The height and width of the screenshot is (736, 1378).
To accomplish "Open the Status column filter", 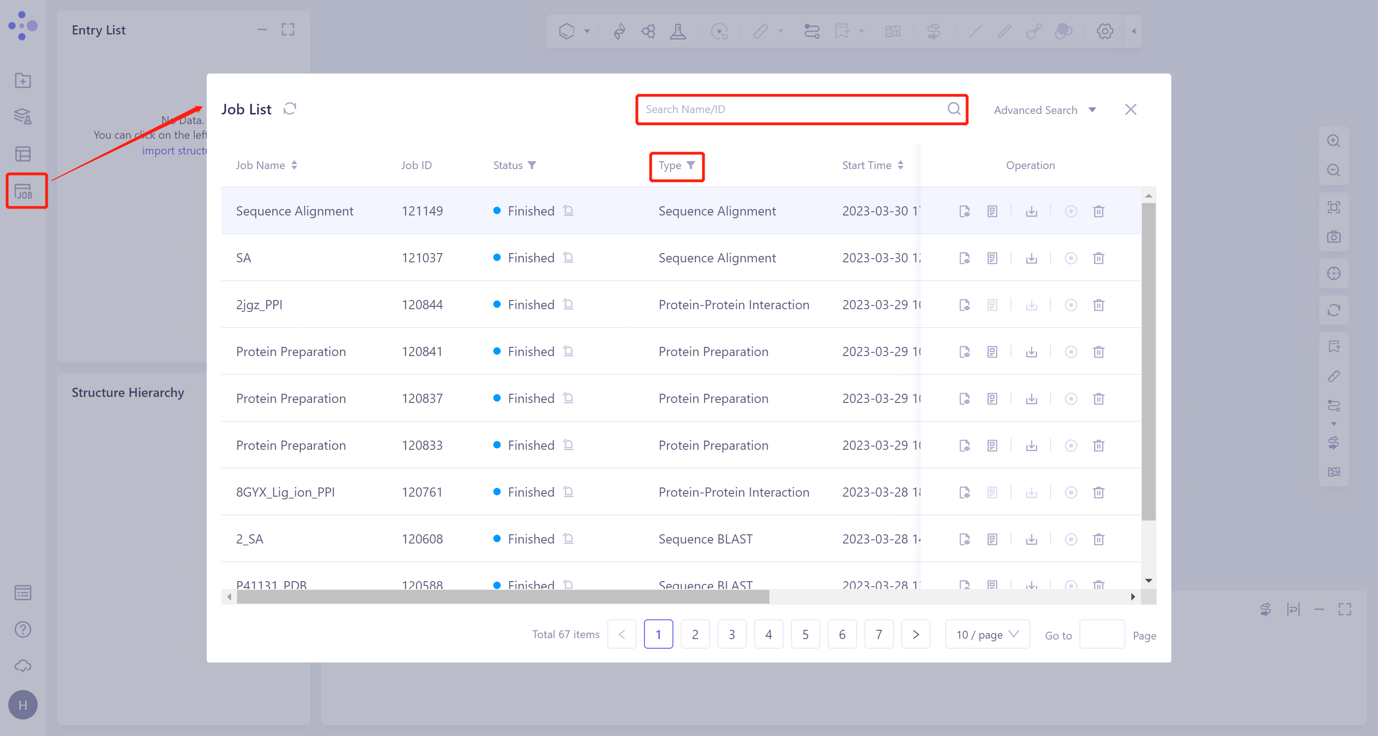I will [x=532, y=165].
